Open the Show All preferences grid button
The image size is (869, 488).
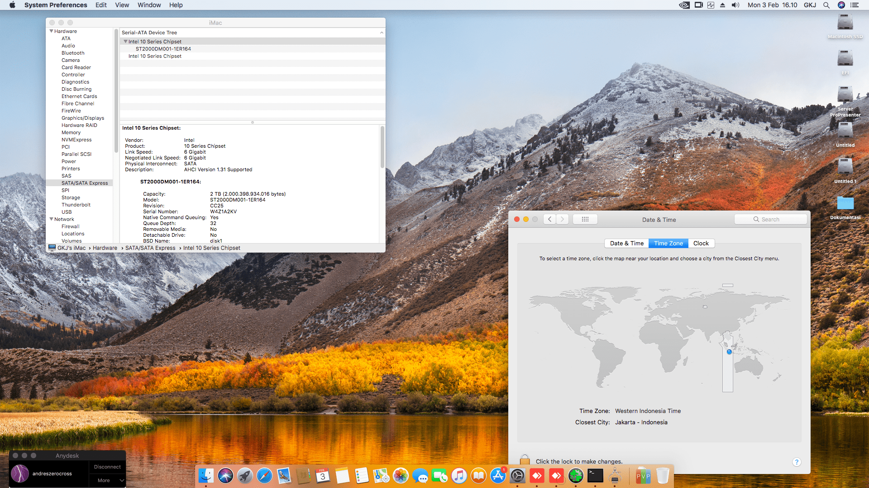pyautogui.click(x=585, y=219)
